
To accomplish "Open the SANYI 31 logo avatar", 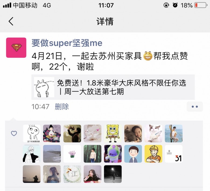I will [174, 154].
